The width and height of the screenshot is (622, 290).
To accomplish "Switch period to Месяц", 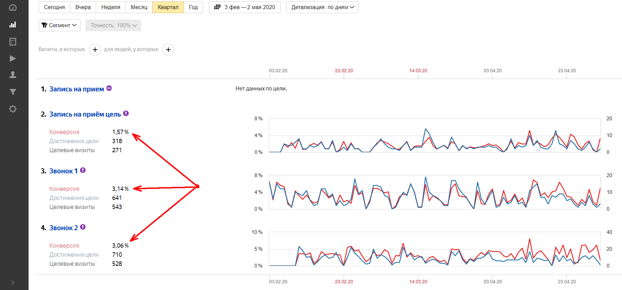I will click(x=139, y=7).
